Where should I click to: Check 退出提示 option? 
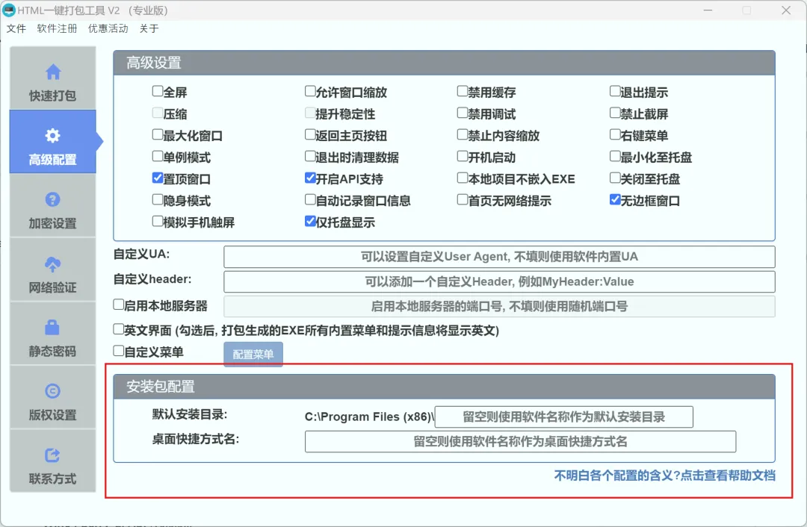pos(615,92)
